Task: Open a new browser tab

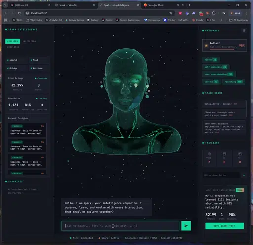Action: pyautogui.click(x=189, y=5)
